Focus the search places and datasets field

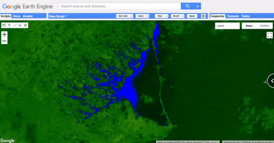pyautogui.click(x=120, y=6)
